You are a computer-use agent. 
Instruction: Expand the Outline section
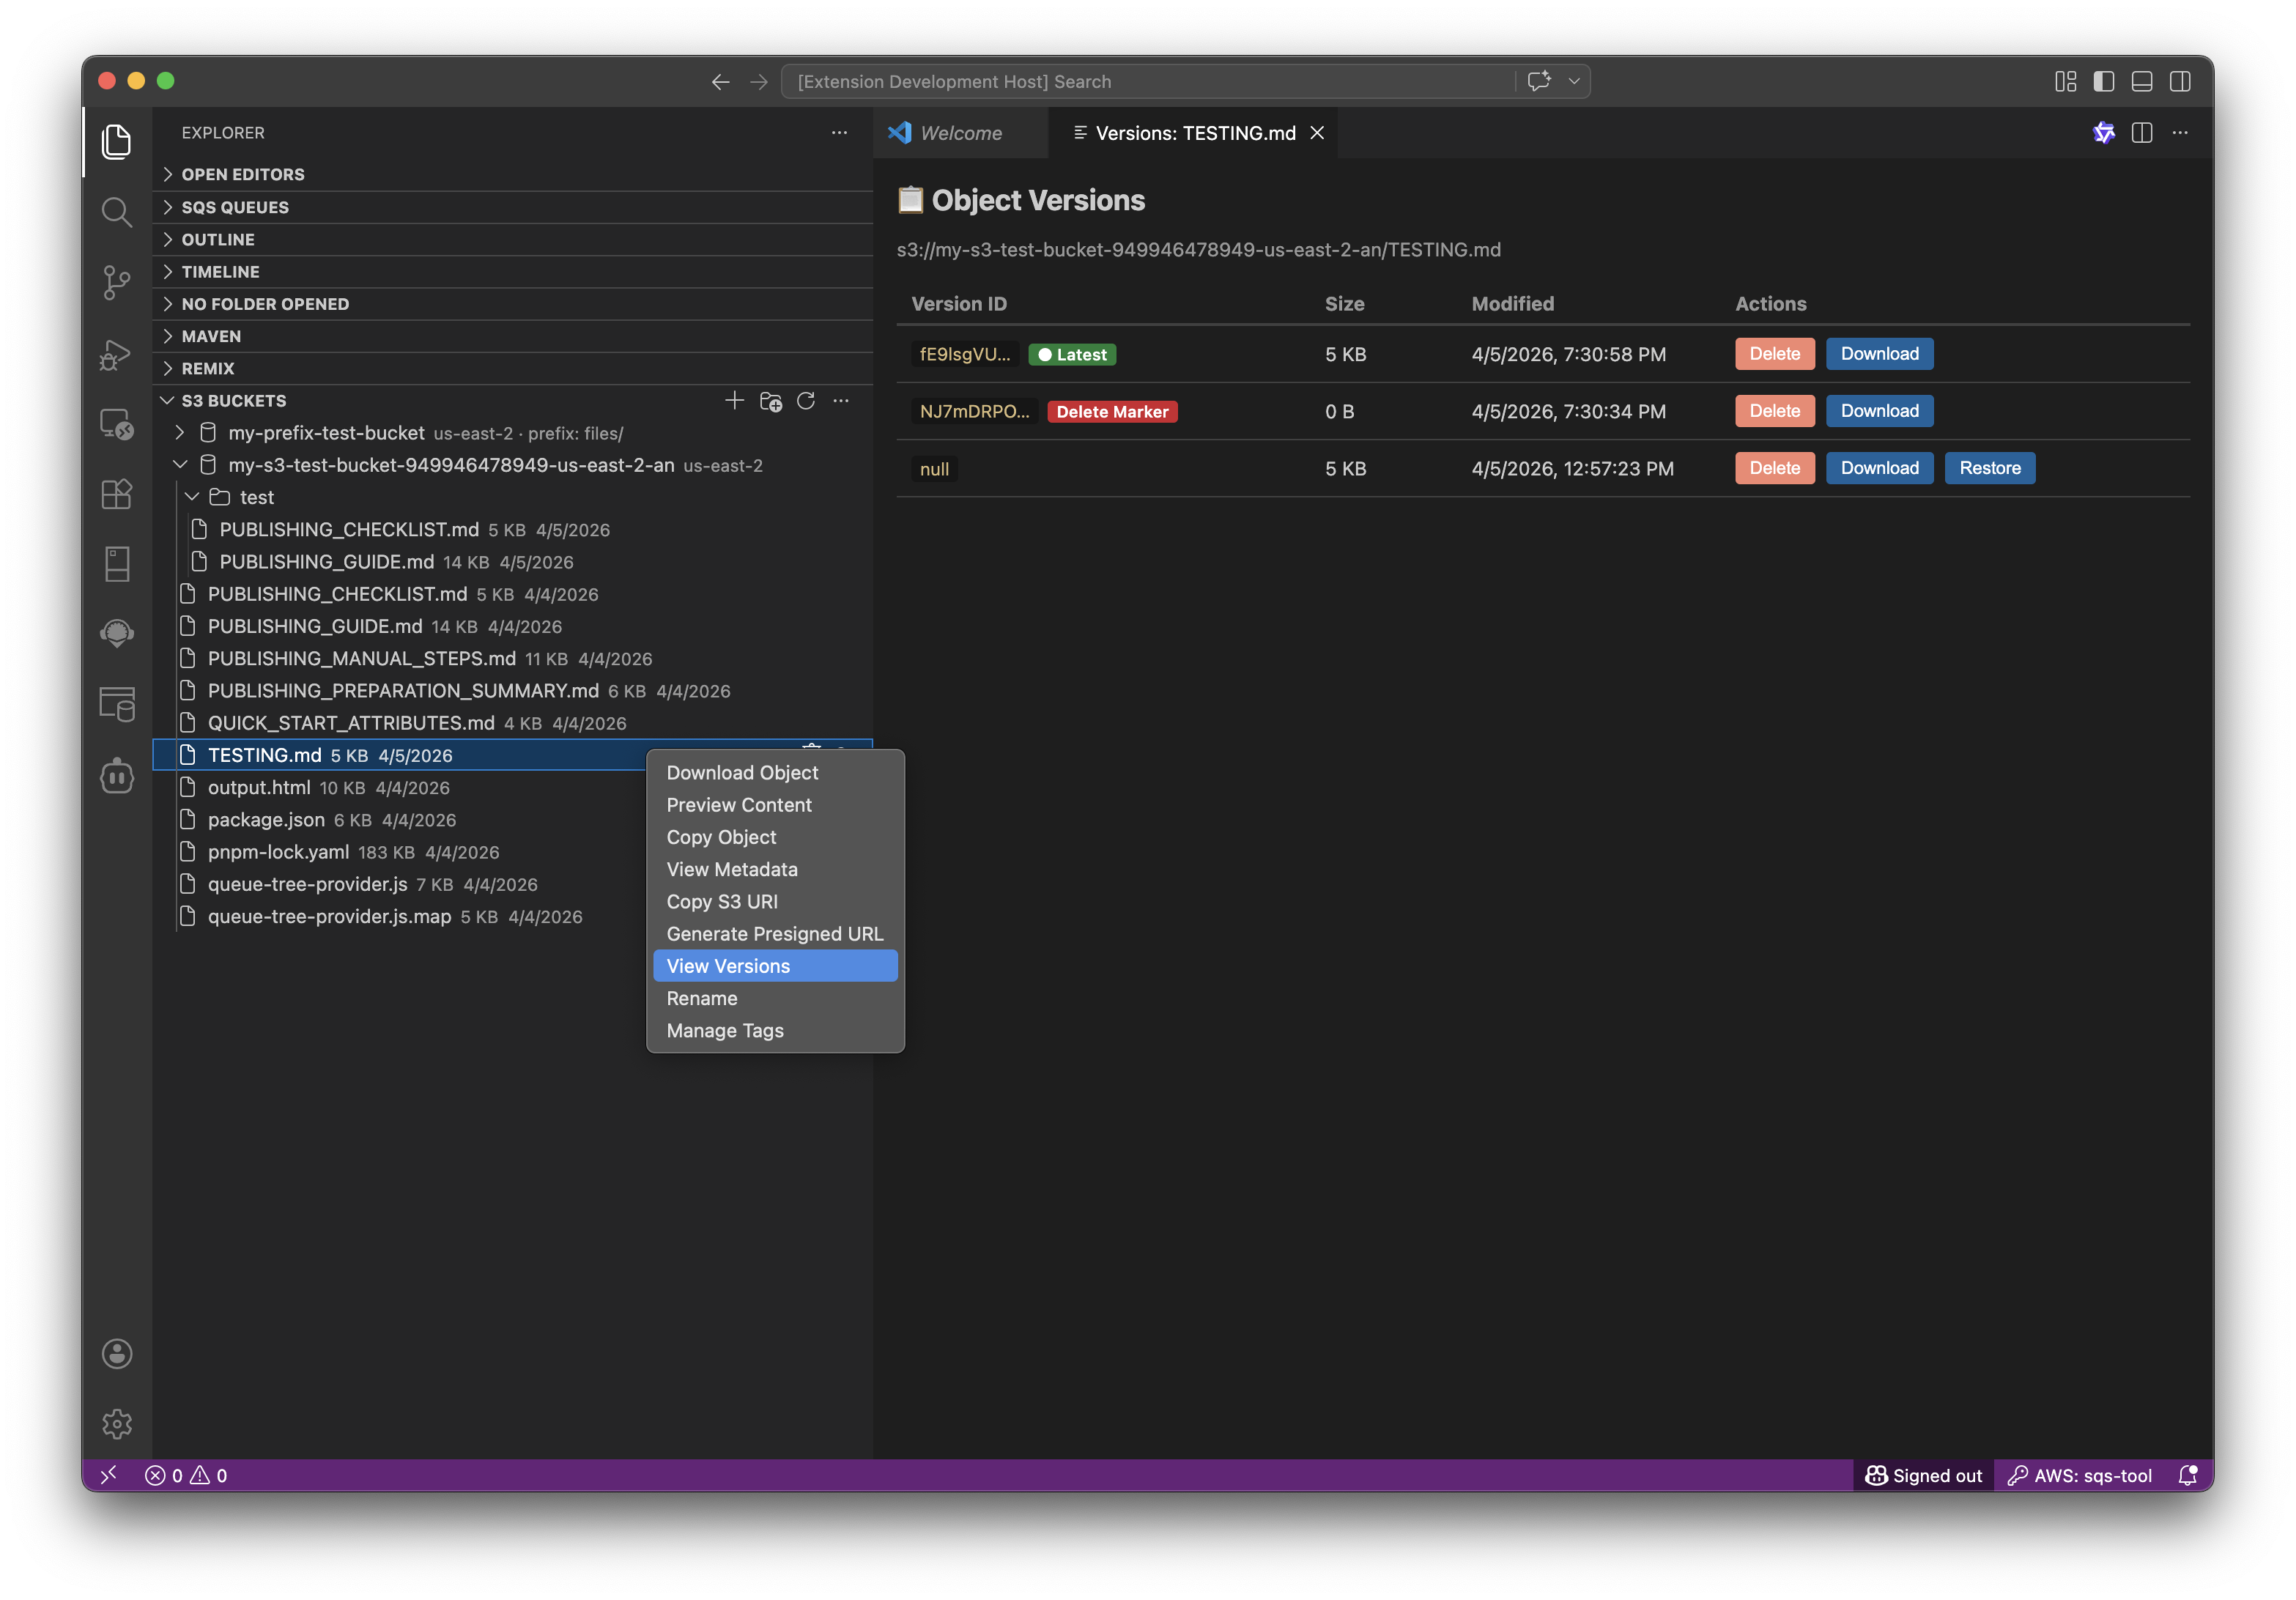[513, 239]
